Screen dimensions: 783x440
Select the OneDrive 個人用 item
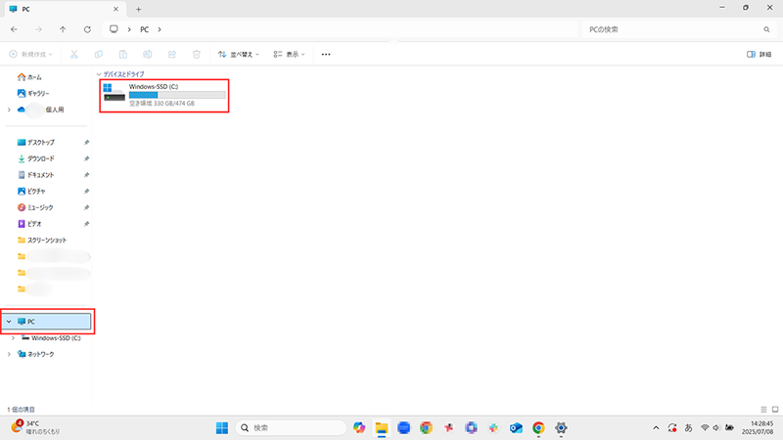coord(41,110)
